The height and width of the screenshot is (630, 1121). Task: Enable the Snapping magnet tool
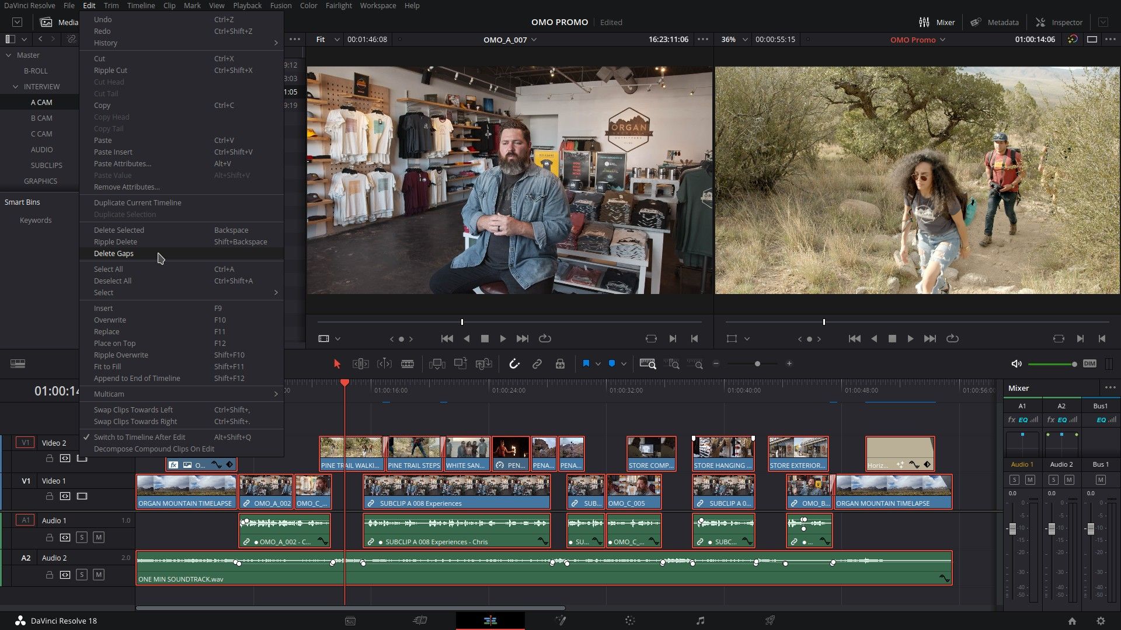point(514,363)
